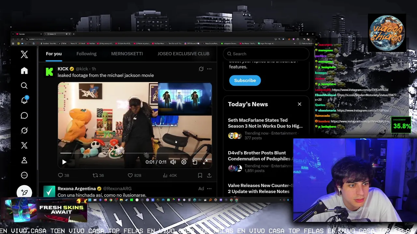Toggle picture-in-picture on video

point(194,162)
